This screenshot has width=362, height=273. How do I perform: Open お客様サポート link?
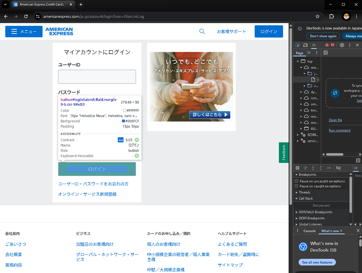click(x=232, y=31)
